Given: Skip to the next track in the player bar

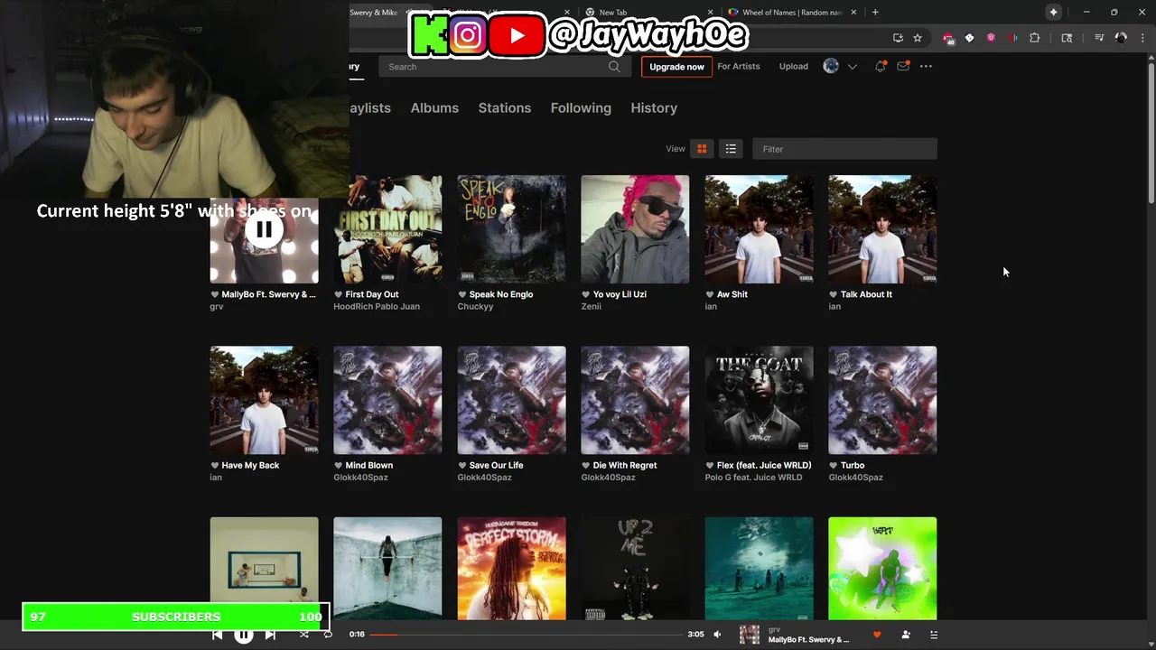Looking at the screenshot, I should (x=270, y=635).
